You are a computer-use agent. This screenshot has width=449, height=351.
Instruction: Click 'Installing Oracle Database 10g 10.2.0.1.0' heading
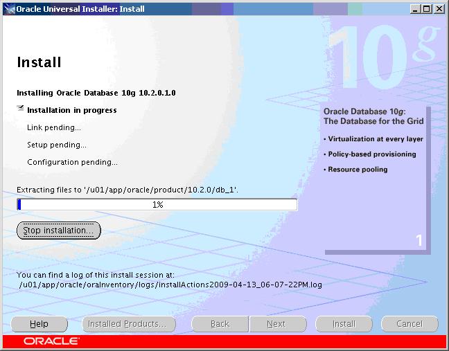click(x=96, y=93)
